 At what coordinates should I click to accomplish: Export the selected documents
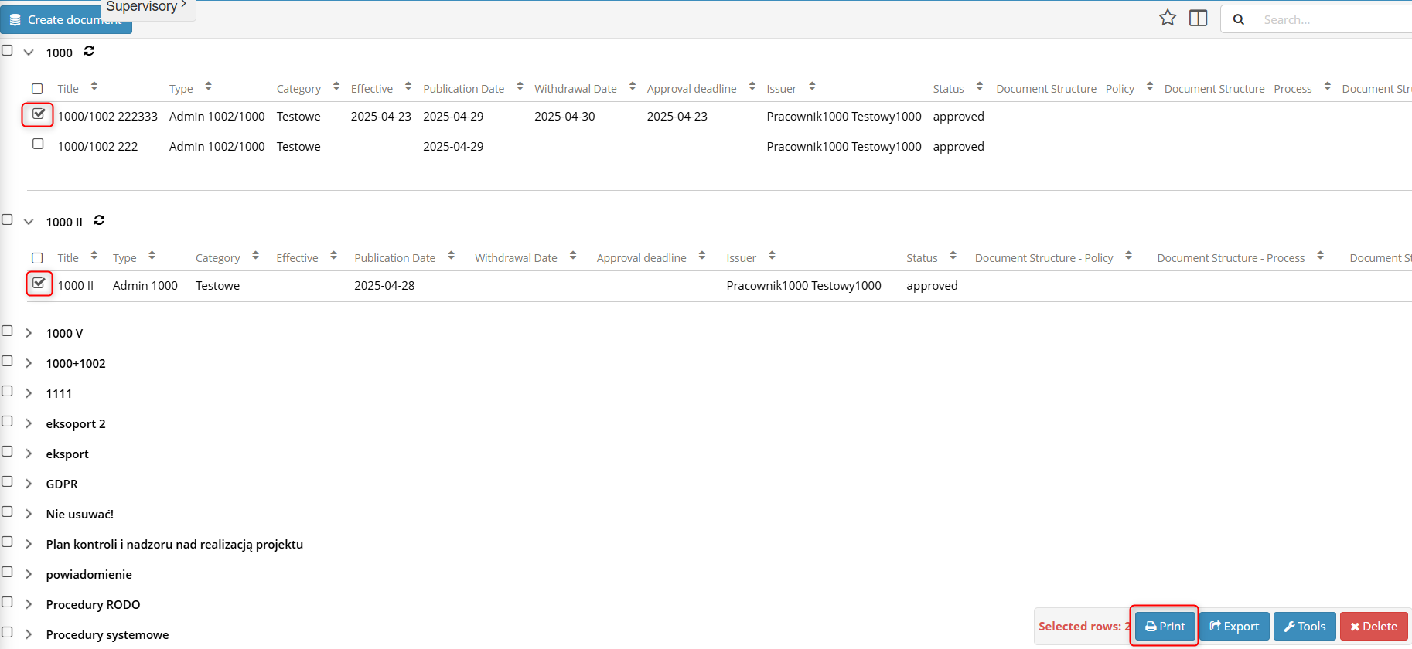click(x=1234, y=626)
